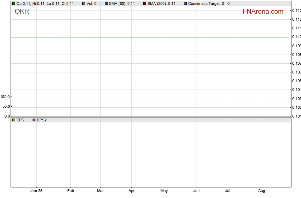Click the Jan 25 date axis label
Screen dimensions: 301x198
tap(36, 191)
